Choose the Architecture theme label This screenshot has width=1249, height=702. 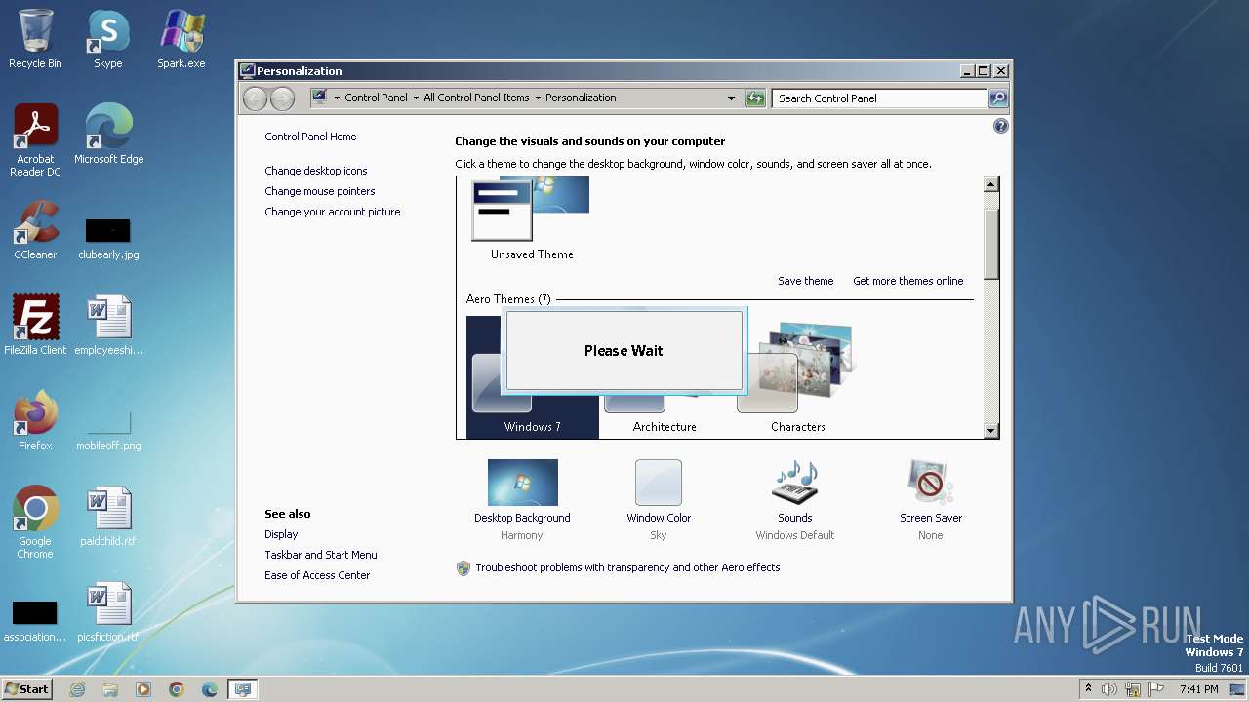click(x=665, y=427)
